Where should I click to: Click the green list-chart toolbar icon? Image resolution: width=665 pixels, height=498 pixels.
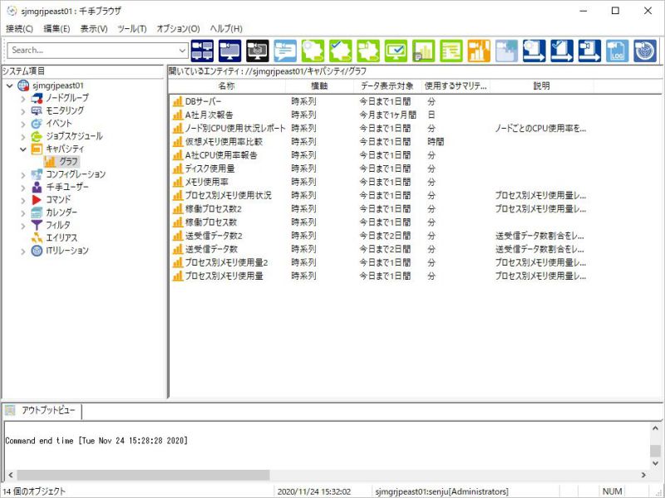click(451, 51)
